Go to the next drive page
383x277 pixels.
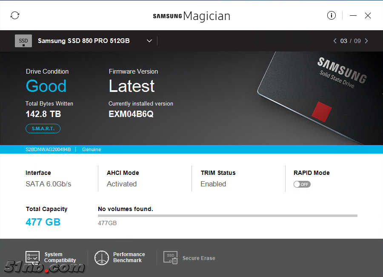point(366,41)
